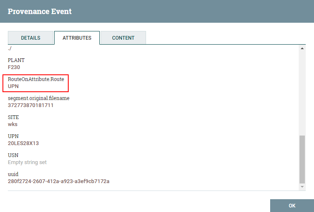Image resolution: width=314 pixels, height=212 pixels.
Task: Click the segment.original.filename attribute label
Action: click(38, 98)
